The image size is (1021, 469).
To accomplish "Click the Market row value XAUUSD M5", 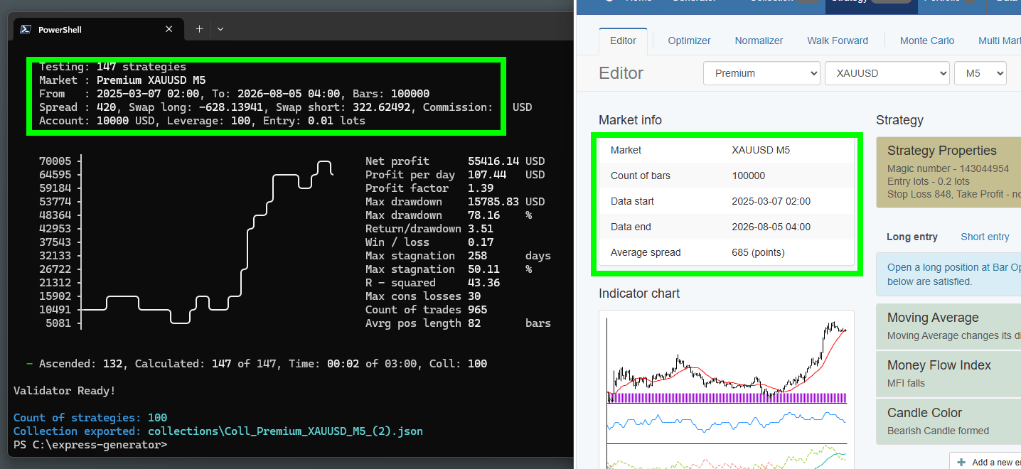I will click(x=761, y=150).
